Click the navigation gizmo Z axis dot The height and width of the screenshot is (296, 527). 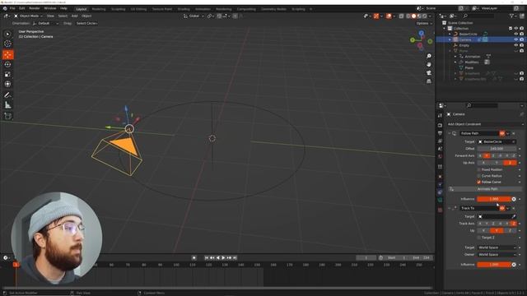pos(422,33)
